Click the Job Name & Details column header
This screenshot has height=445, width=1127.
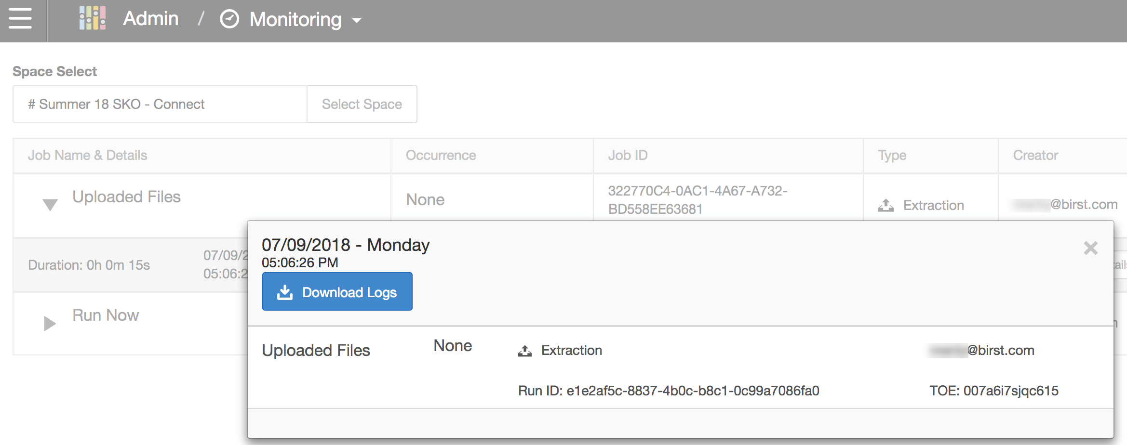coord(87,155)
